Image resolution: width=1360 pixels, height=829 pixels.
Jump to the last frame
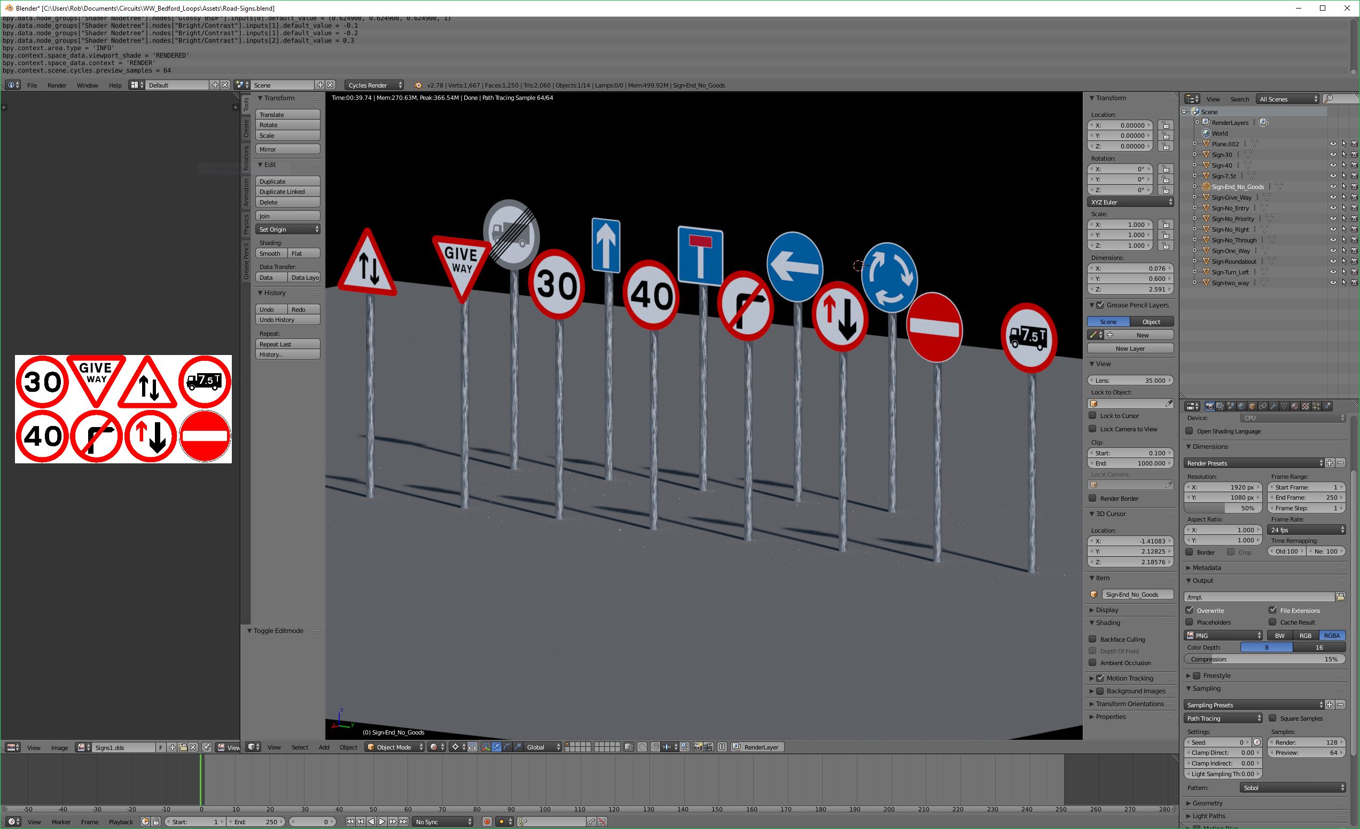pyautogui.click(x=404, y=822)
